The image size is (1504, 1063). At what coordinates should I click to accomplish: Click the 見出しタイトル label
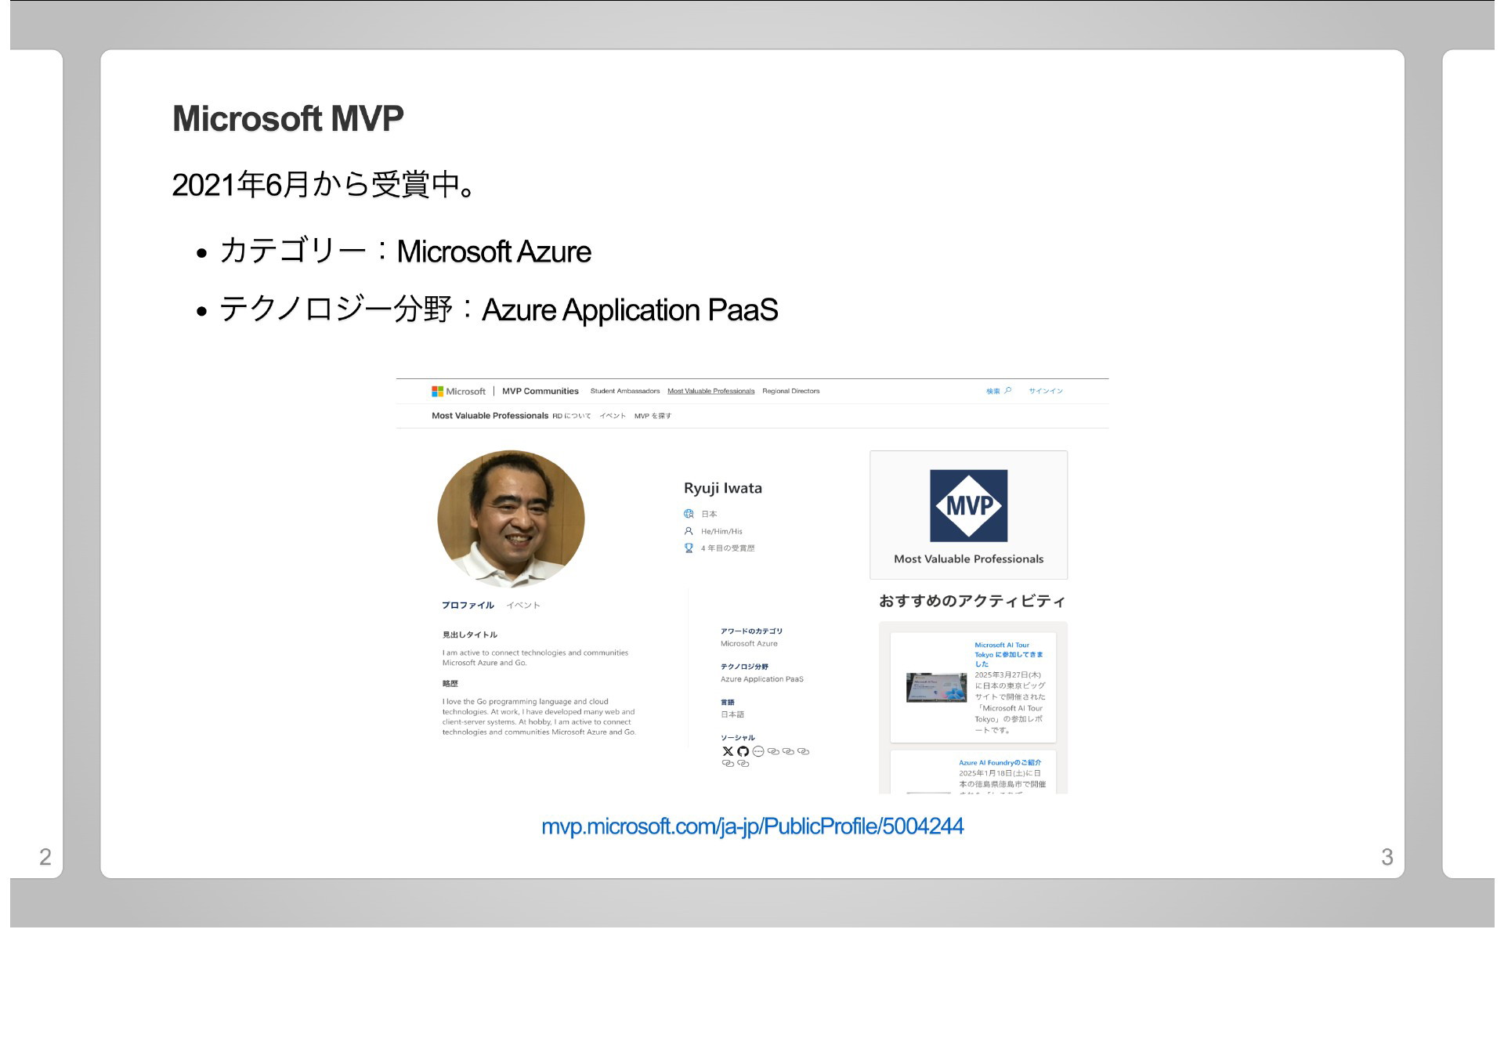pyautogui.click(x=470, y=635)
